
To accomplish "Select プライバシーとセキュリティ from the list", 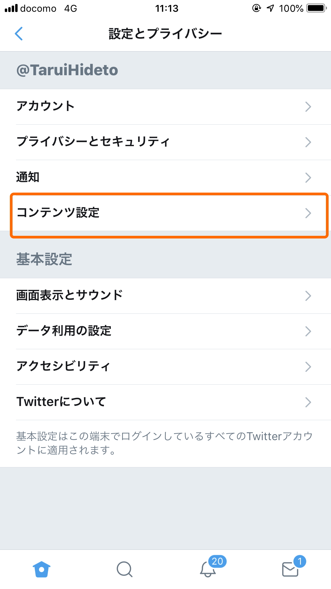I will 165,142.
